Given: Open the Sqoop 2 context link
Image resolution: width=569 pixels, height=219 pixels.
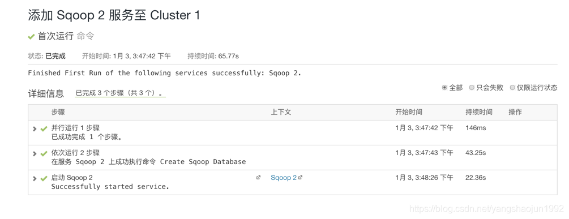Looking at the screenshot, I should pyautogui.click(x=284, y=178).
